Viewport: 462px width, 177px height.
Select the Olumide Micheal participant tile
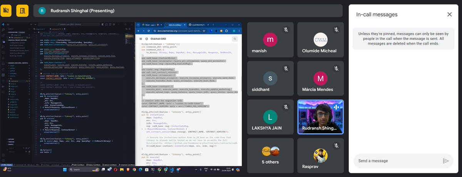(x=320, y=40)
